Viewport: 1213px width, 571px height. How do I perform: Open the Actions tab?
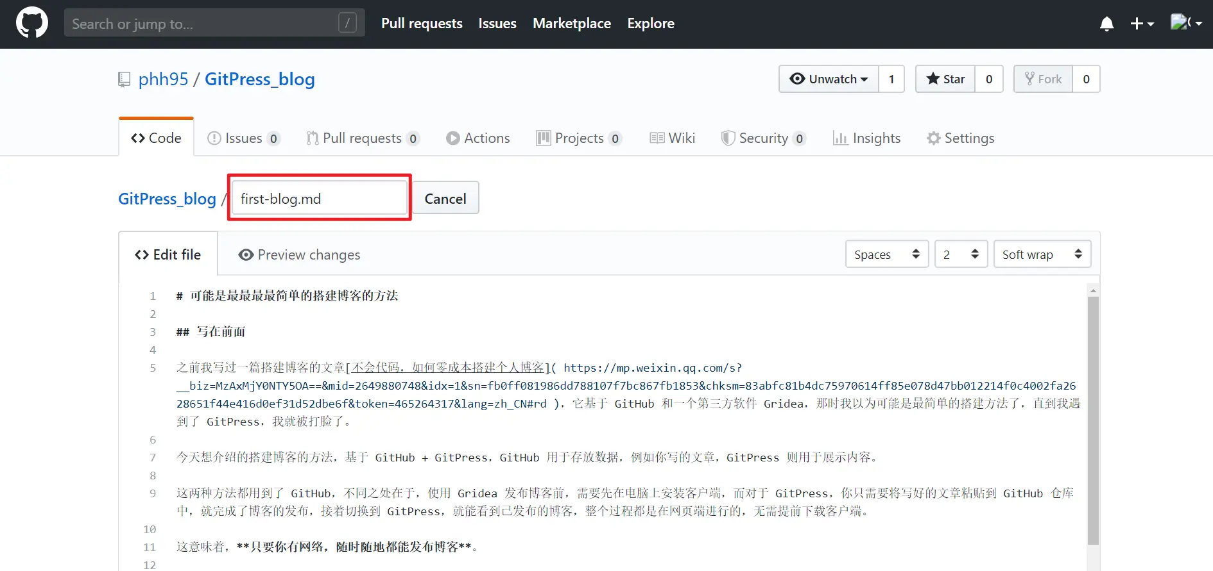(478, 138)
